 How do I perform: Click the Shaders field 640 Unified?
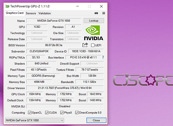pyautogui.click(x=41, y=63)
